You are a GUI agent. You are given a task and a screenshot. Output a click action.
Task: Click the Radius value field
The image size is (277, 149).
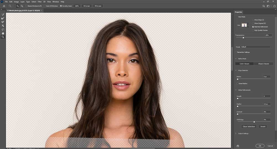266,77
